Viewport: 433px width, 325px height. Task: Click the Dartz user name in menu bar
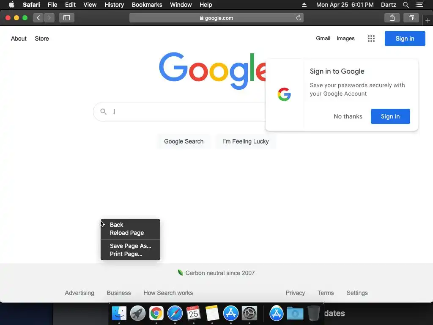click(388, 5)
